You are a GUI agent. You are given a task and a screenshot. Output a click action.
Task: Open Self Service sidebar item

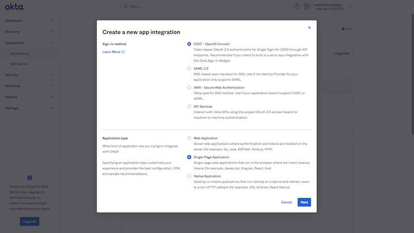[19, 64]
